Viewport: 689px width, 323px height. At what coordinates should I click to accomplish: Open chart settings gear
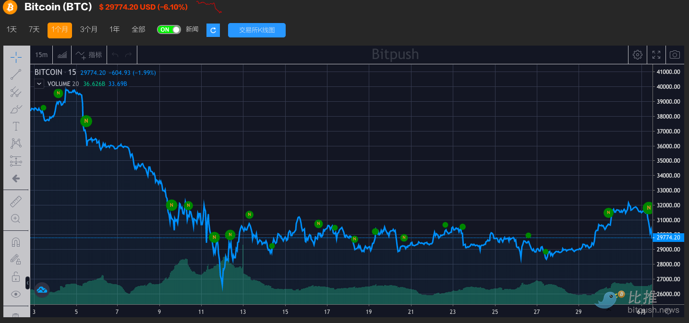[x=638, y=55]
